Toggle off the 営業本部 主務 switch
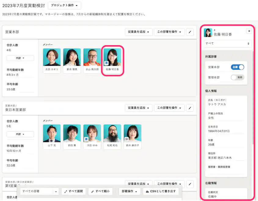Screen dimensions: 258x201 coord(238,67)
